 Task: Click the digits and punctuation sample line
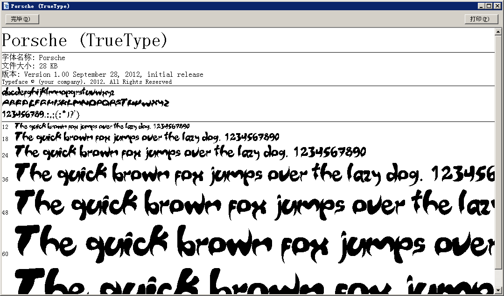point(41,114)
